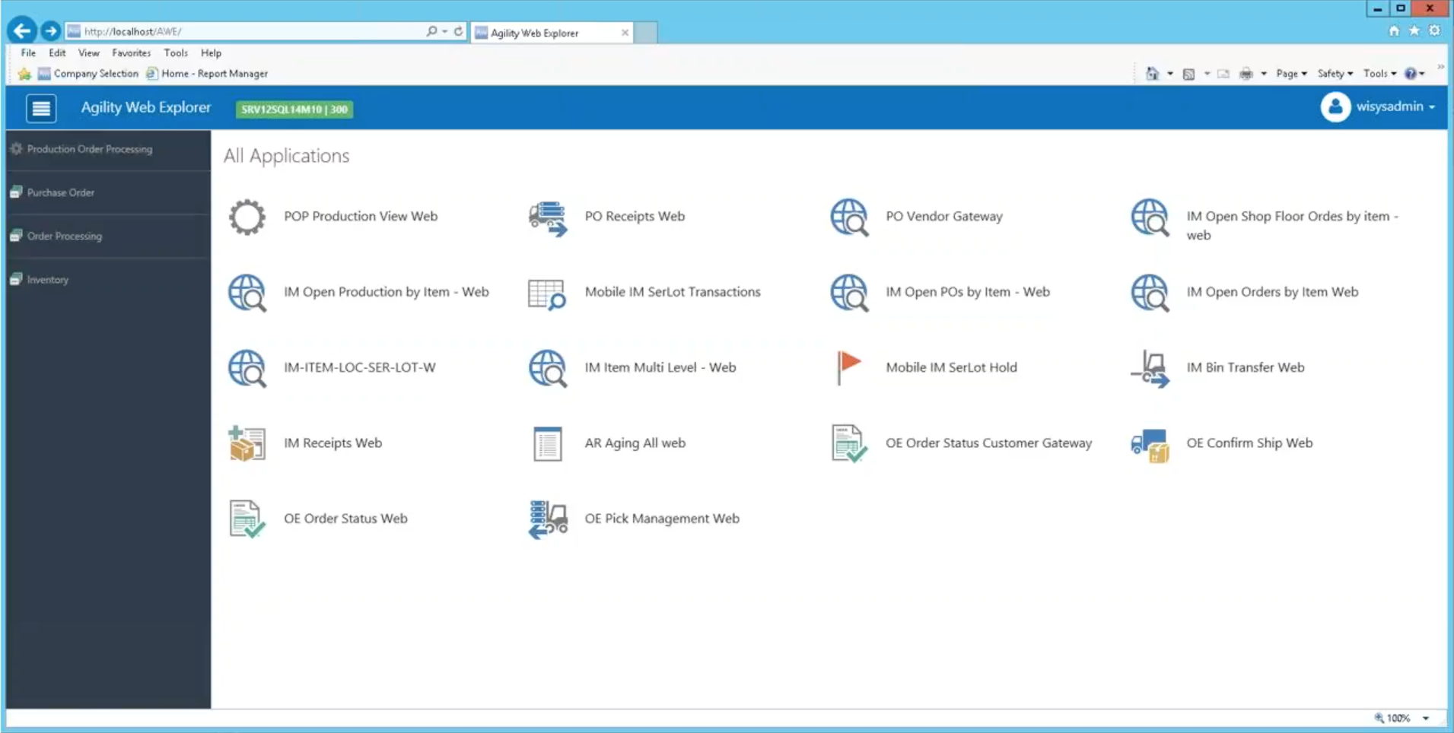Expand the Safety dropdown menu
The height and width of the screenshot is (733, 1454).
(1335, 74)
